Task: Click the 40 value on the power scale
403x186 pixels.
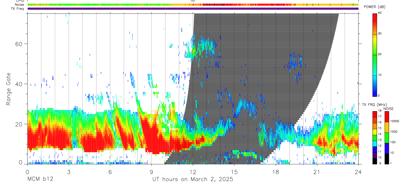Action: (x=380, y=13)
